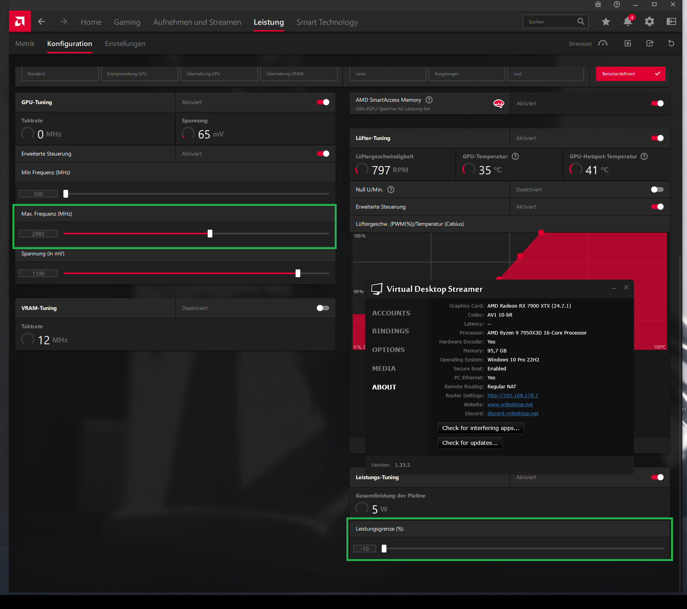Open the sidebar panel layout icon
Screen dimensions: 687x609
pyautogui.click(x=671, y=21)
